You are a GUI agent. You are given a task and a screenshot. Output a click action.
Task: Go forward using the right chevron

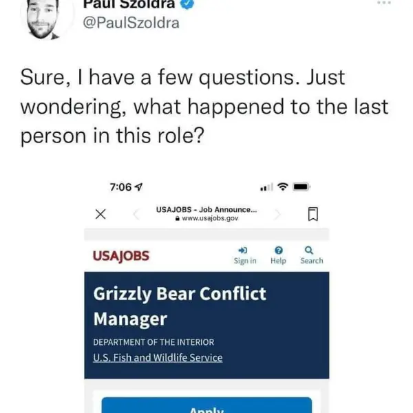coord(278,215)
